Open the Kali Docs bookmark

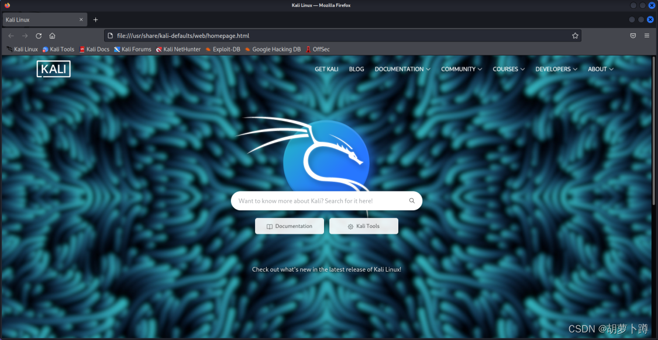click(94, 50)
